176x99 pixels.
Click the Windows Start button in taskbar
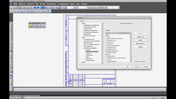pos(12,98)
